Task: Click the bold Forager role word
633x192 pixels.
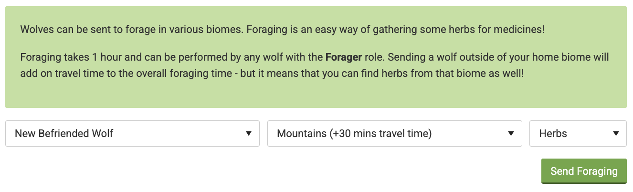Action: coord(342,58)
